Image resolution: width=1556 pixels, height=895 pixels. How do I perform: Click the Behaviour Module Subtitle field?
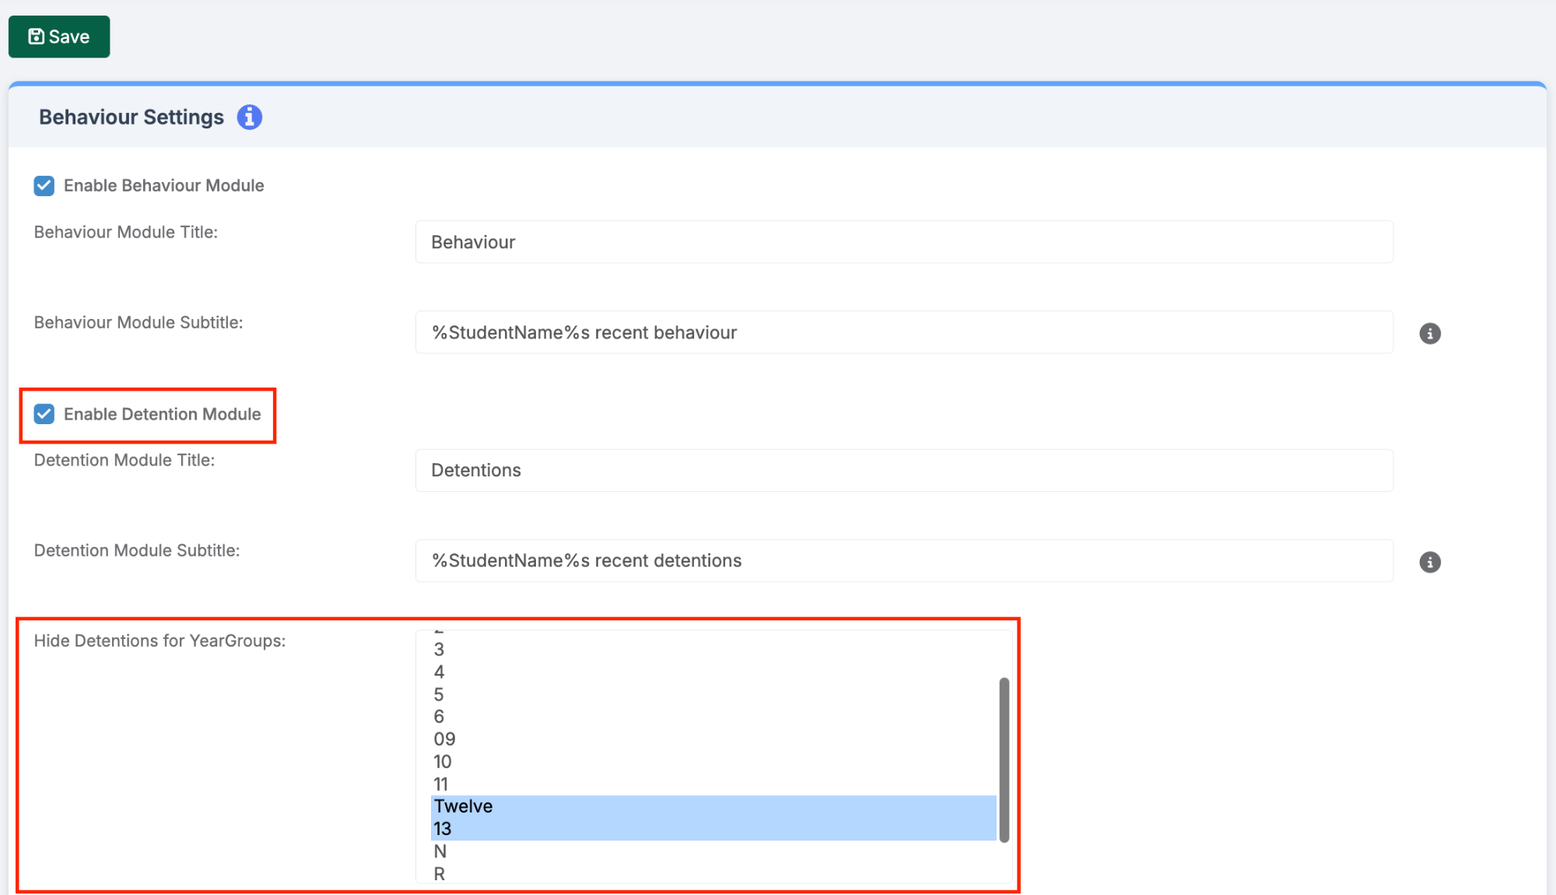point(903,333)
